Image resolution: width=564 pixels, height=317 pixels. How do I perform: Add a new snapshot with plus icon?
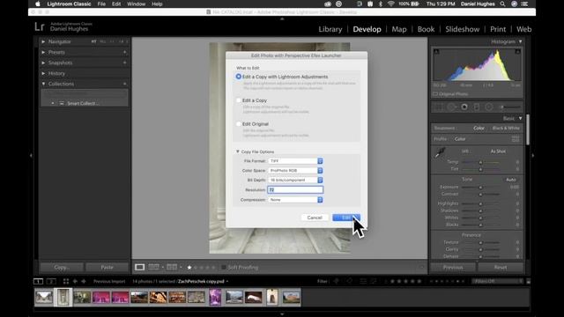[125, 63]
